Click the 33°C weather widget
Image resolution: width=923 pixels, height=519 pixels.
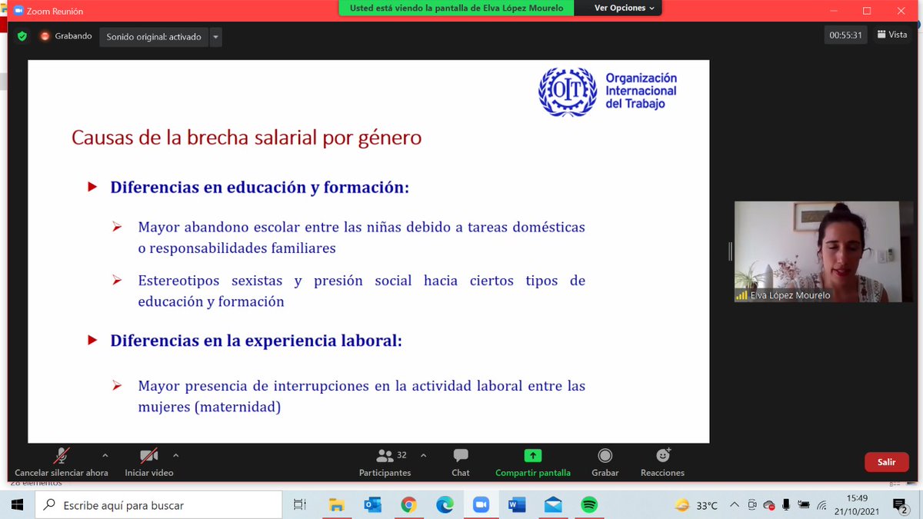696,505
